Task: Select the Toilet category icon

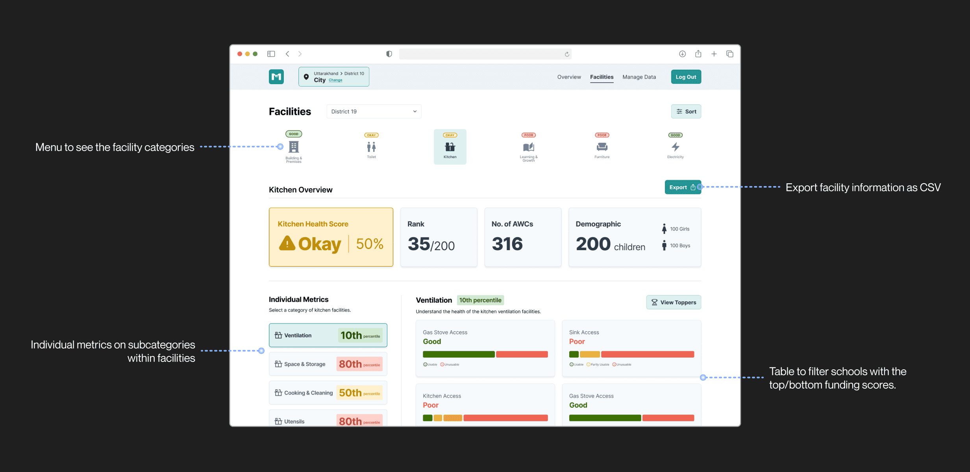Action: pyautogui.click(x=371, y=147)
